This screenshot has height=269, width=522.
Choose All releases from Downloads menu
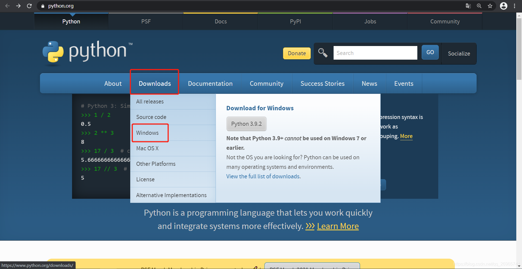click(173, 102)
